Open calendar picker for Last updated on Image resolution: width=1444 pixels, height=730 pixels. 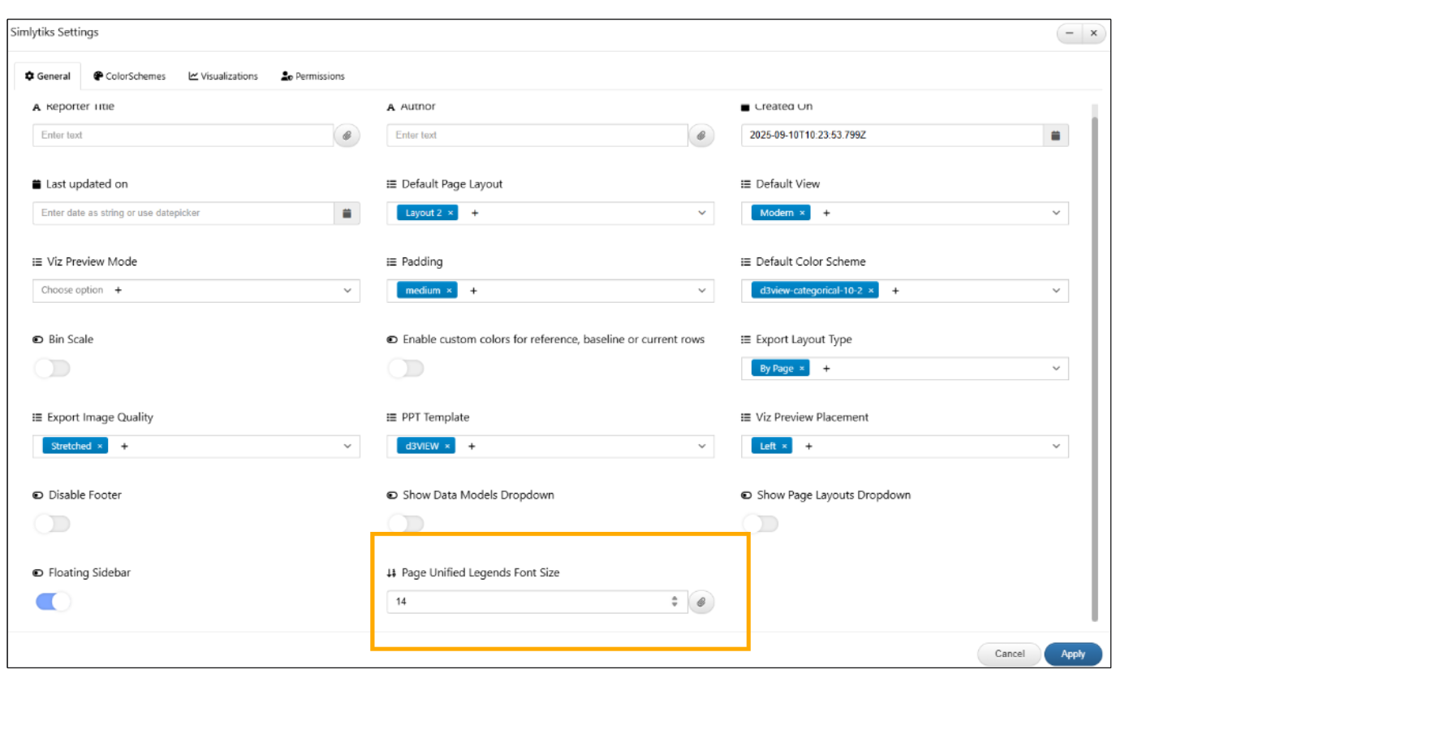click(x=347, y=214)
